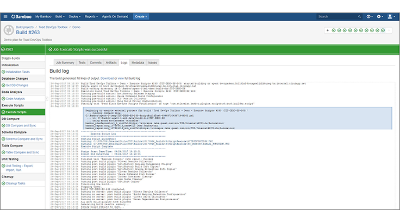Screen dimensions: 400x223
Task: Collapse the sidebar using its handle
Action: [47, 99]
